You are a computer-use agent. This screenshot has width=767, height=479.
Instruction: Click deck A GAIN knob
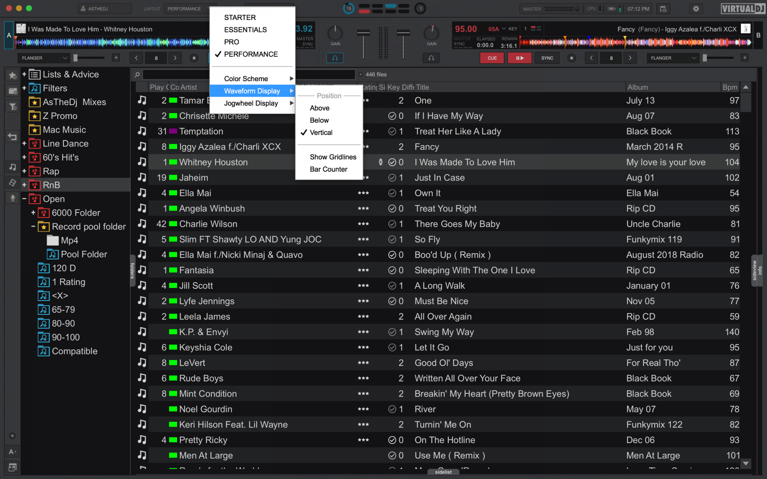tap(335, 33)
